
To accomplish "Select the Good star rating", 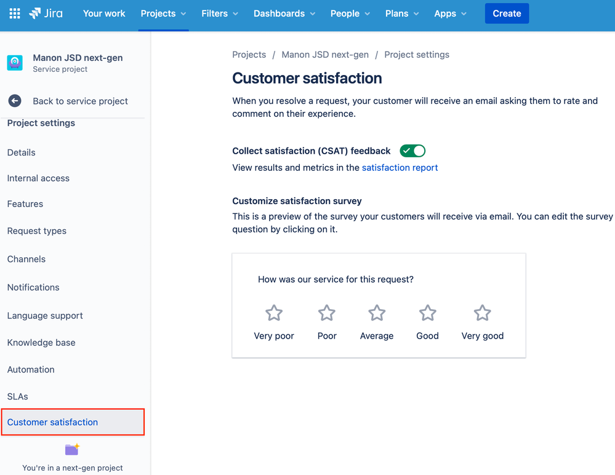I will [x=427, y=313].
